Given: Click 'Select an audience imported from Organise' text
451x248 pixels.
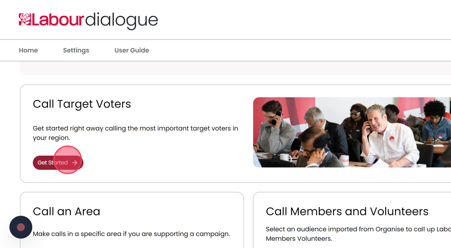Looking at the screenshot, I should [x=358, y=229].
